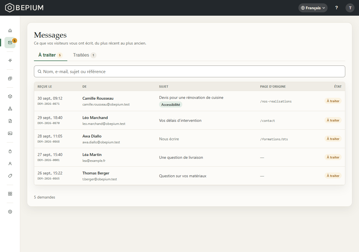Open the Français language dropdown
This screenshot has width=359, height=252.
tap(313, 8)
